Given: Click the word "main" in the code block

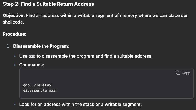Looking at the screenshot, I should coord(53,90).
